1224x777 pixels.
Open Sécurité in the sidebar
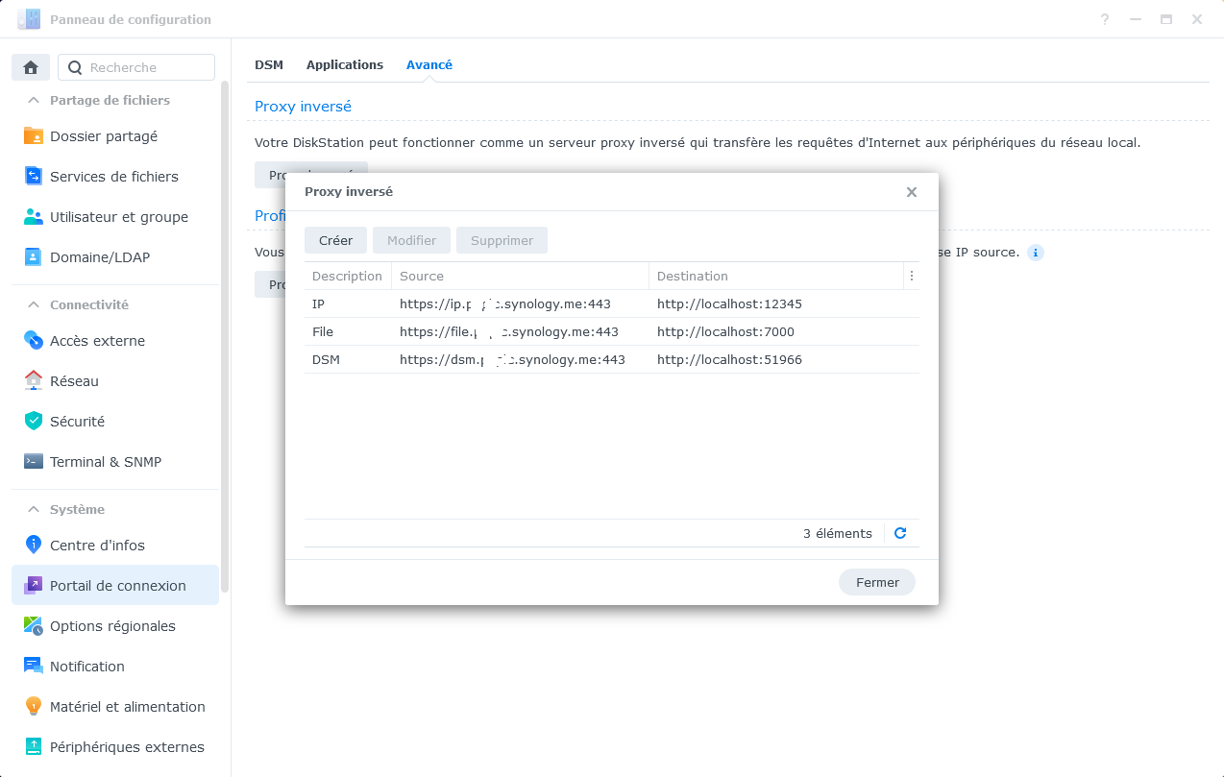tap(115, 422)
